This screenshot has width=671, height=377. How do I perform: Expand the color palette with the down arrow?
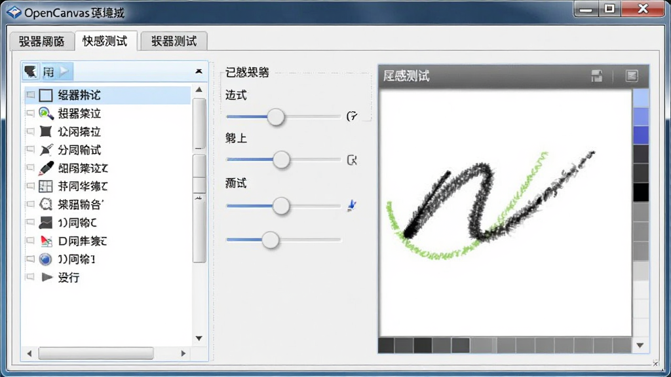point(640,345)
